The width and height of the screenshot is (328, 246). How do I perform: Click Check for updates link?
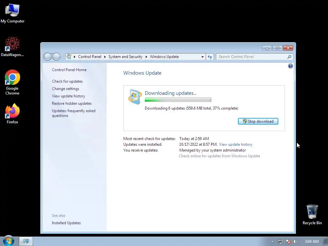click(x=67, y=81)
